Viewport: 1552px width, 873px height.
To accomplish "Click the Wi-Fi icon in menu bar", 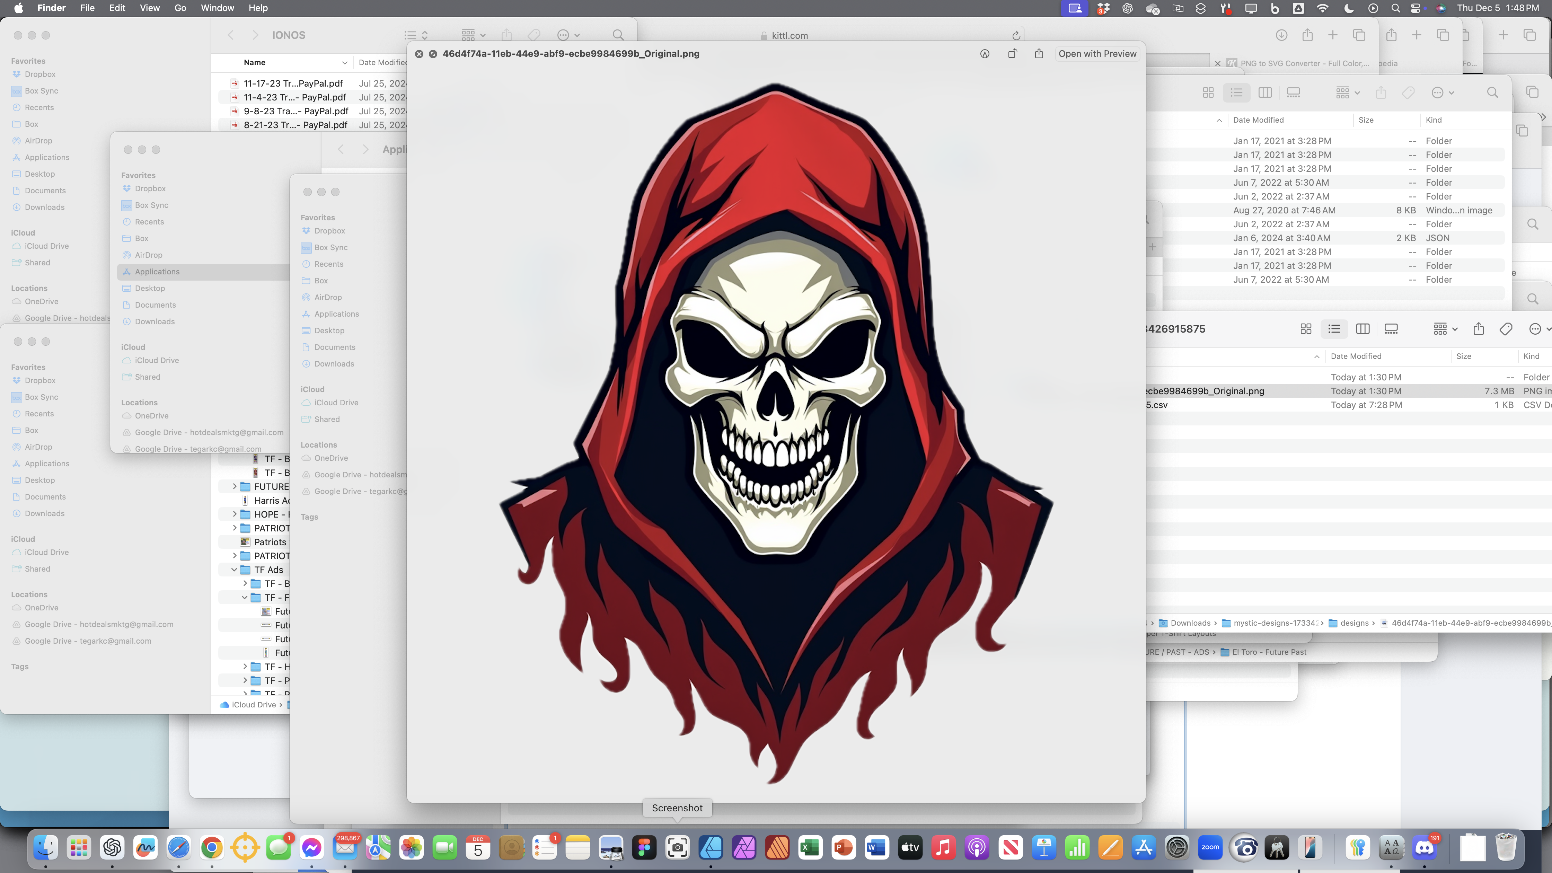I will coord(1322,8).
